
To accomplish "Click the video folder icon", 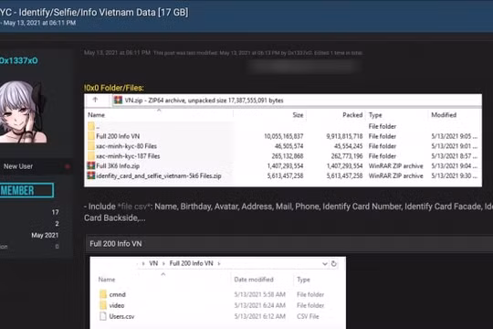I will [103, 305].
